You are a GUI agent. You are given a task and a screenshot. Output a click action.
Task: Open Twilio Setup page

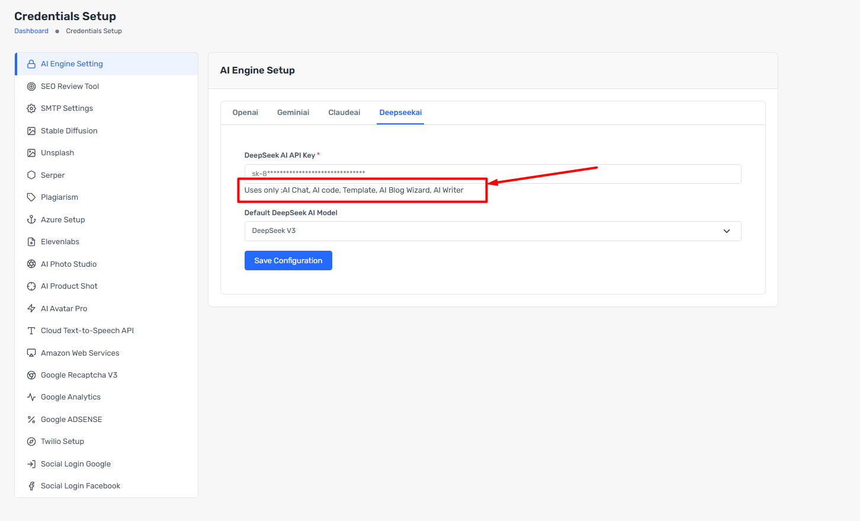pos(107,442)
